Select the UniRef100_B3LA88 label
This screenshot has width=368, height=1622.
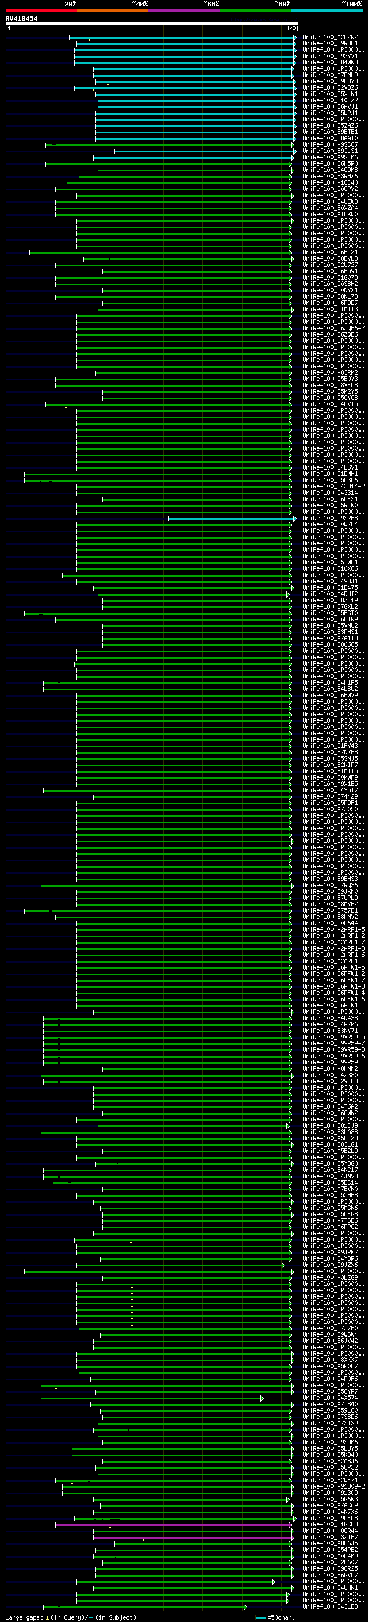330,1132
